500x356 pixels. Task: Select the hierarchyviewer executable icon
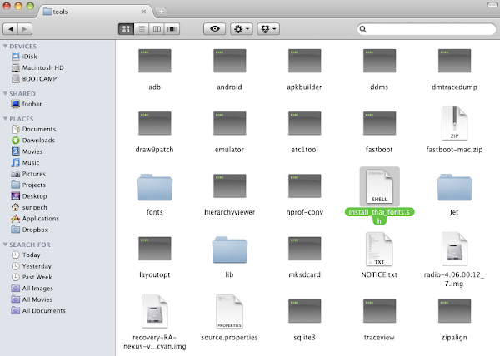click(x=230, y=185)
